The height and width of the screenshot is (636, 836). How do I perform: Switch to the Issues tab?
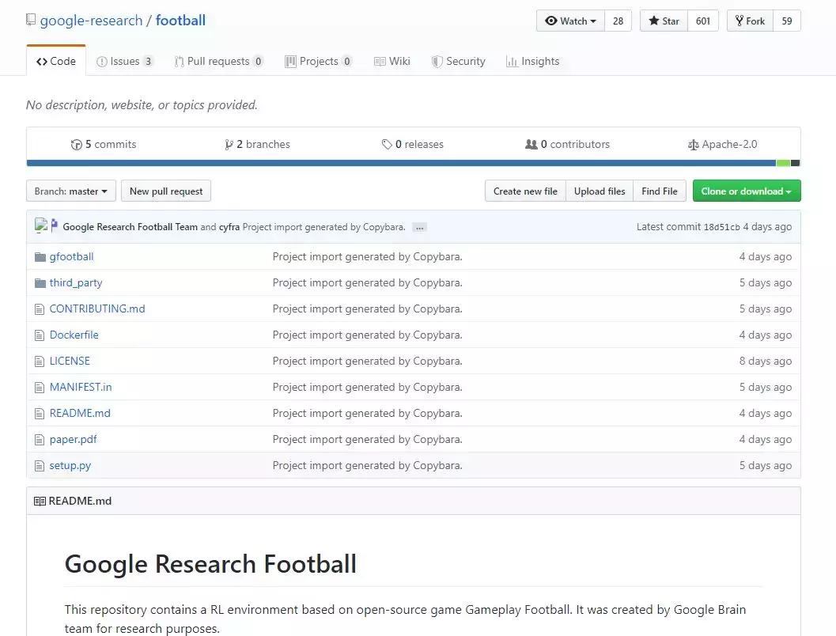click(124, 61)
